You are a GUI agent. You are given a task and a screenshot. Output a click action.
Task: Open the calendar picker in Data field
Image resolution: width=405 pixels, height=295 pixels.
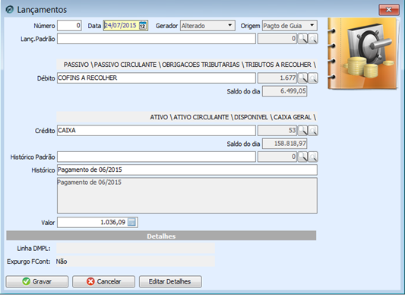[x=143, y=26]
